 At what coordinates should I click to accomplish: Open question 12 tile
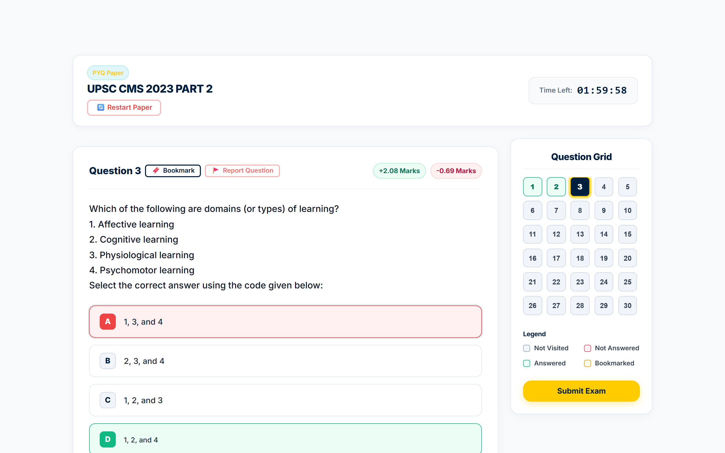point(556,234)
